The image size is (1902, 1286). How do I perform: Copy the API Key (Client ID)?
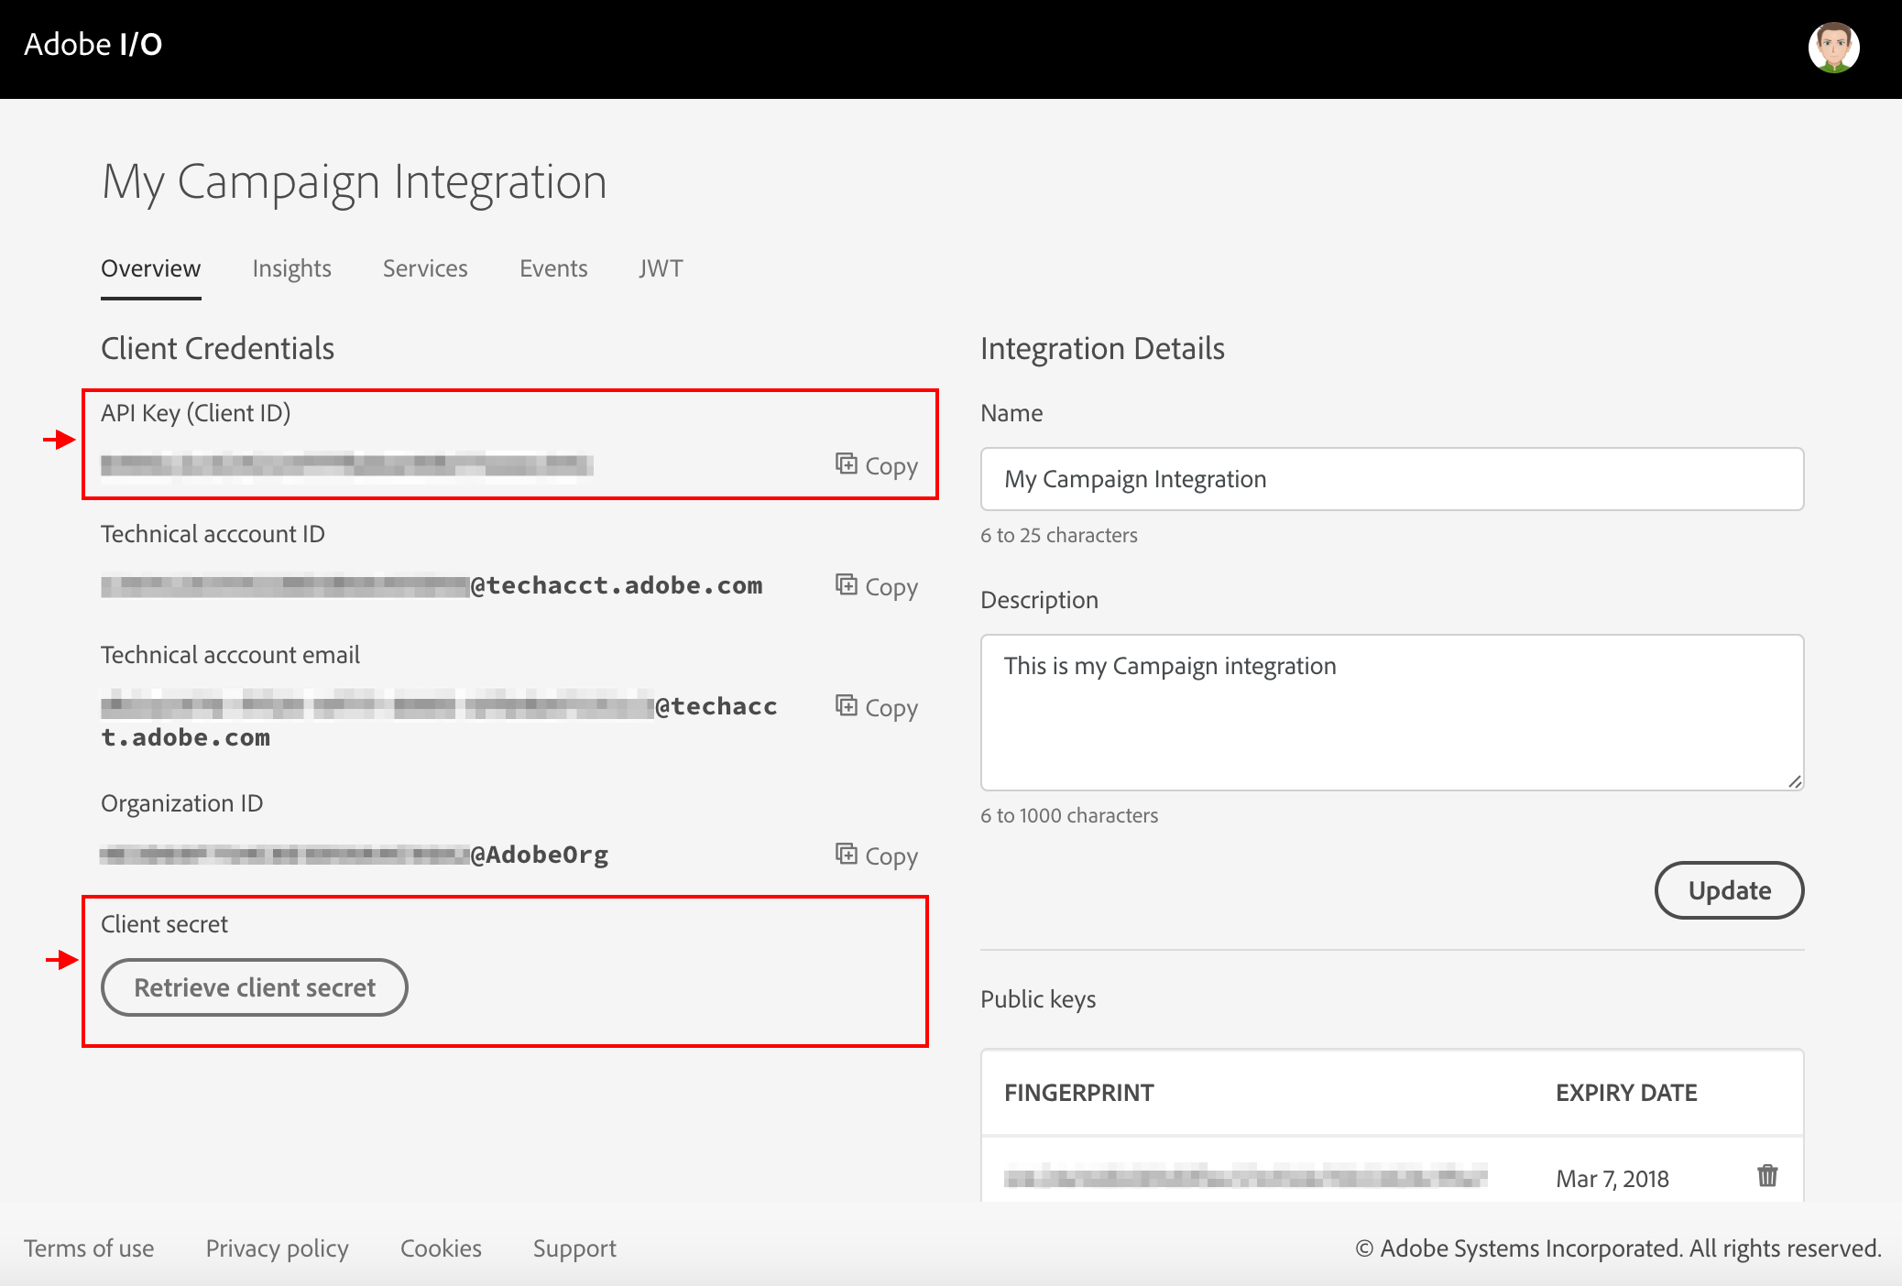pyautogui.click(x=876, y=465)
